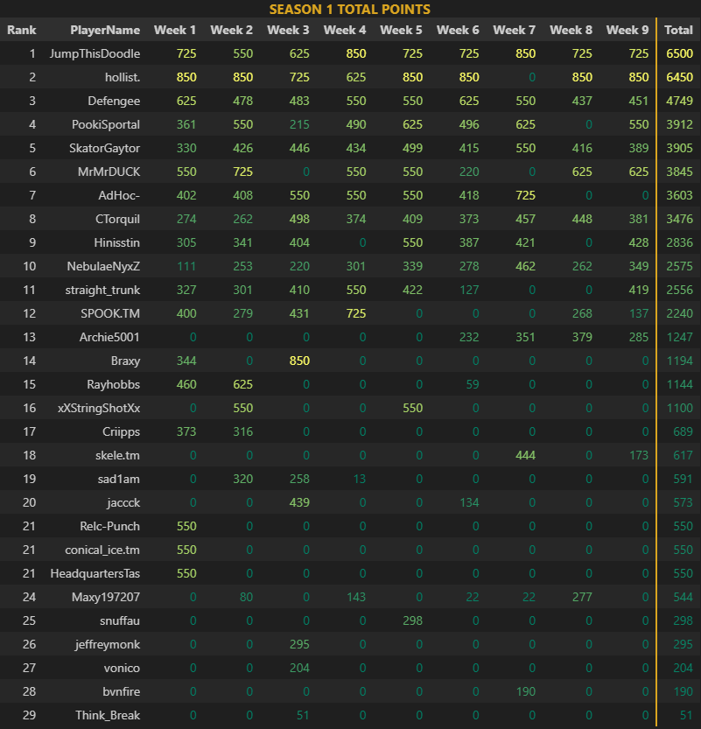This screenshot has height=729, width=701.
Task: Select player name Relc-Punch
Action: coord(109,526)
